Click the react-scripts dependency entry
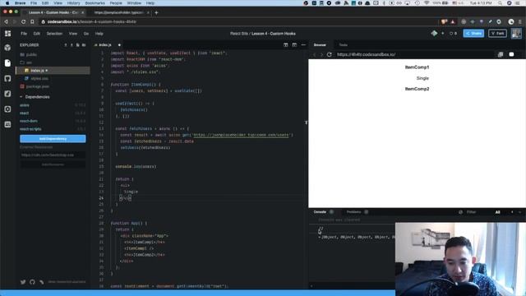Viewport: 526px width, 296px height. point(30,129)
